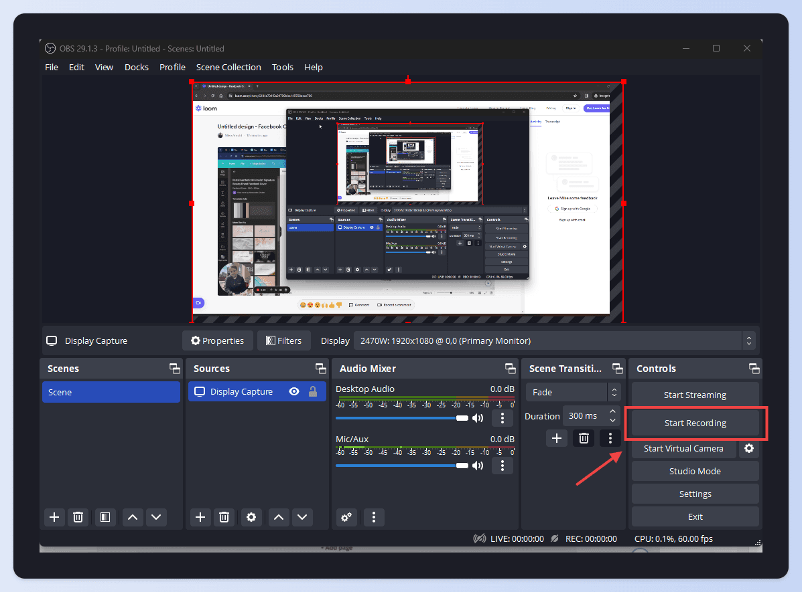This screenshot has width=802, height=592.
Task: Click the REC: 00:00:00 status text
Action: (x=591, y=538)
